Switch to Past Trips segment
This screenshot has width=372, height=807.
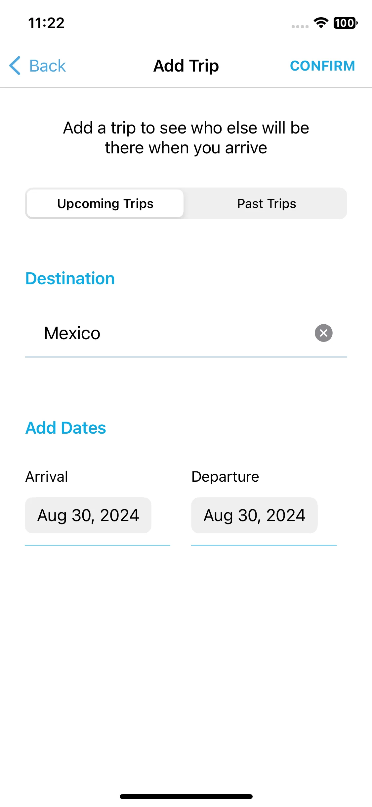coord(267,203)
